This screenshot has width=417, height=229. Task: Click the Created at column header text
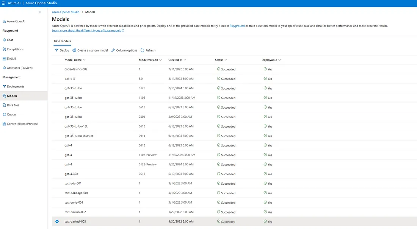175,60
